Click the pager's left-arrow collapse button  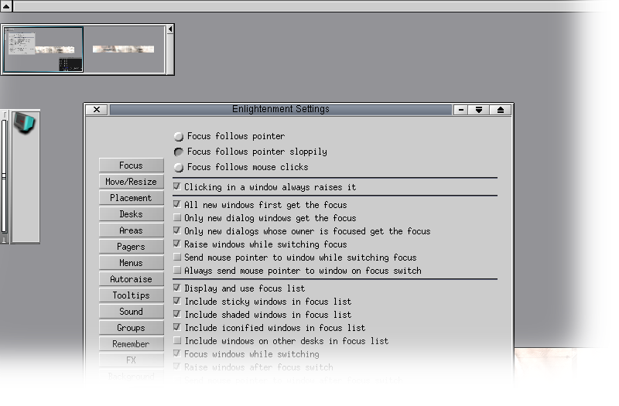pyautogui.click(x=170, y=29)
